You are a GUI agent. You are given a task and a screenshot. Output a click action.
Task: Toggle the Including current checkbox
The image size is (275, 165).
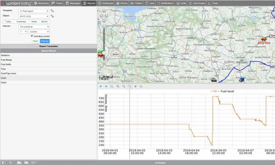32,36
